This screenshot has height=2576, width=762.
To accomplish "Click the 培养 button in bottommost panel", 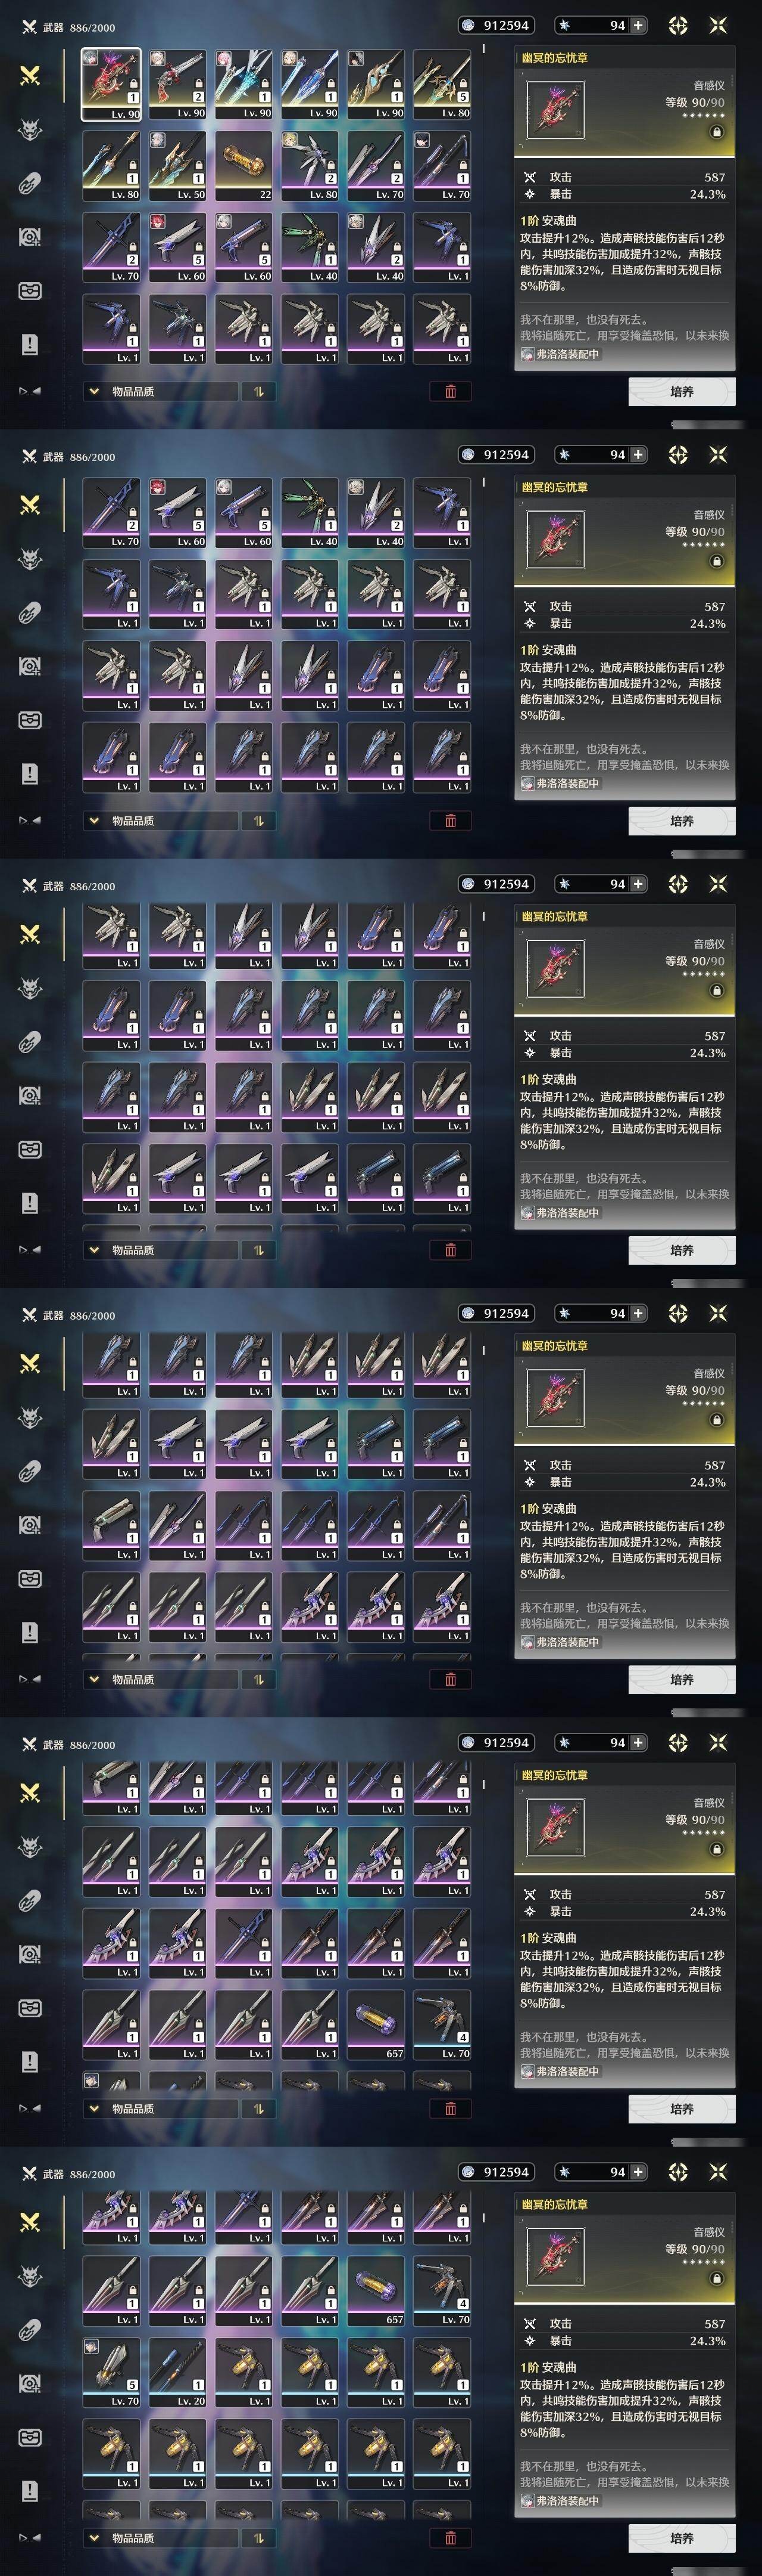I will tap(682, 2537).
